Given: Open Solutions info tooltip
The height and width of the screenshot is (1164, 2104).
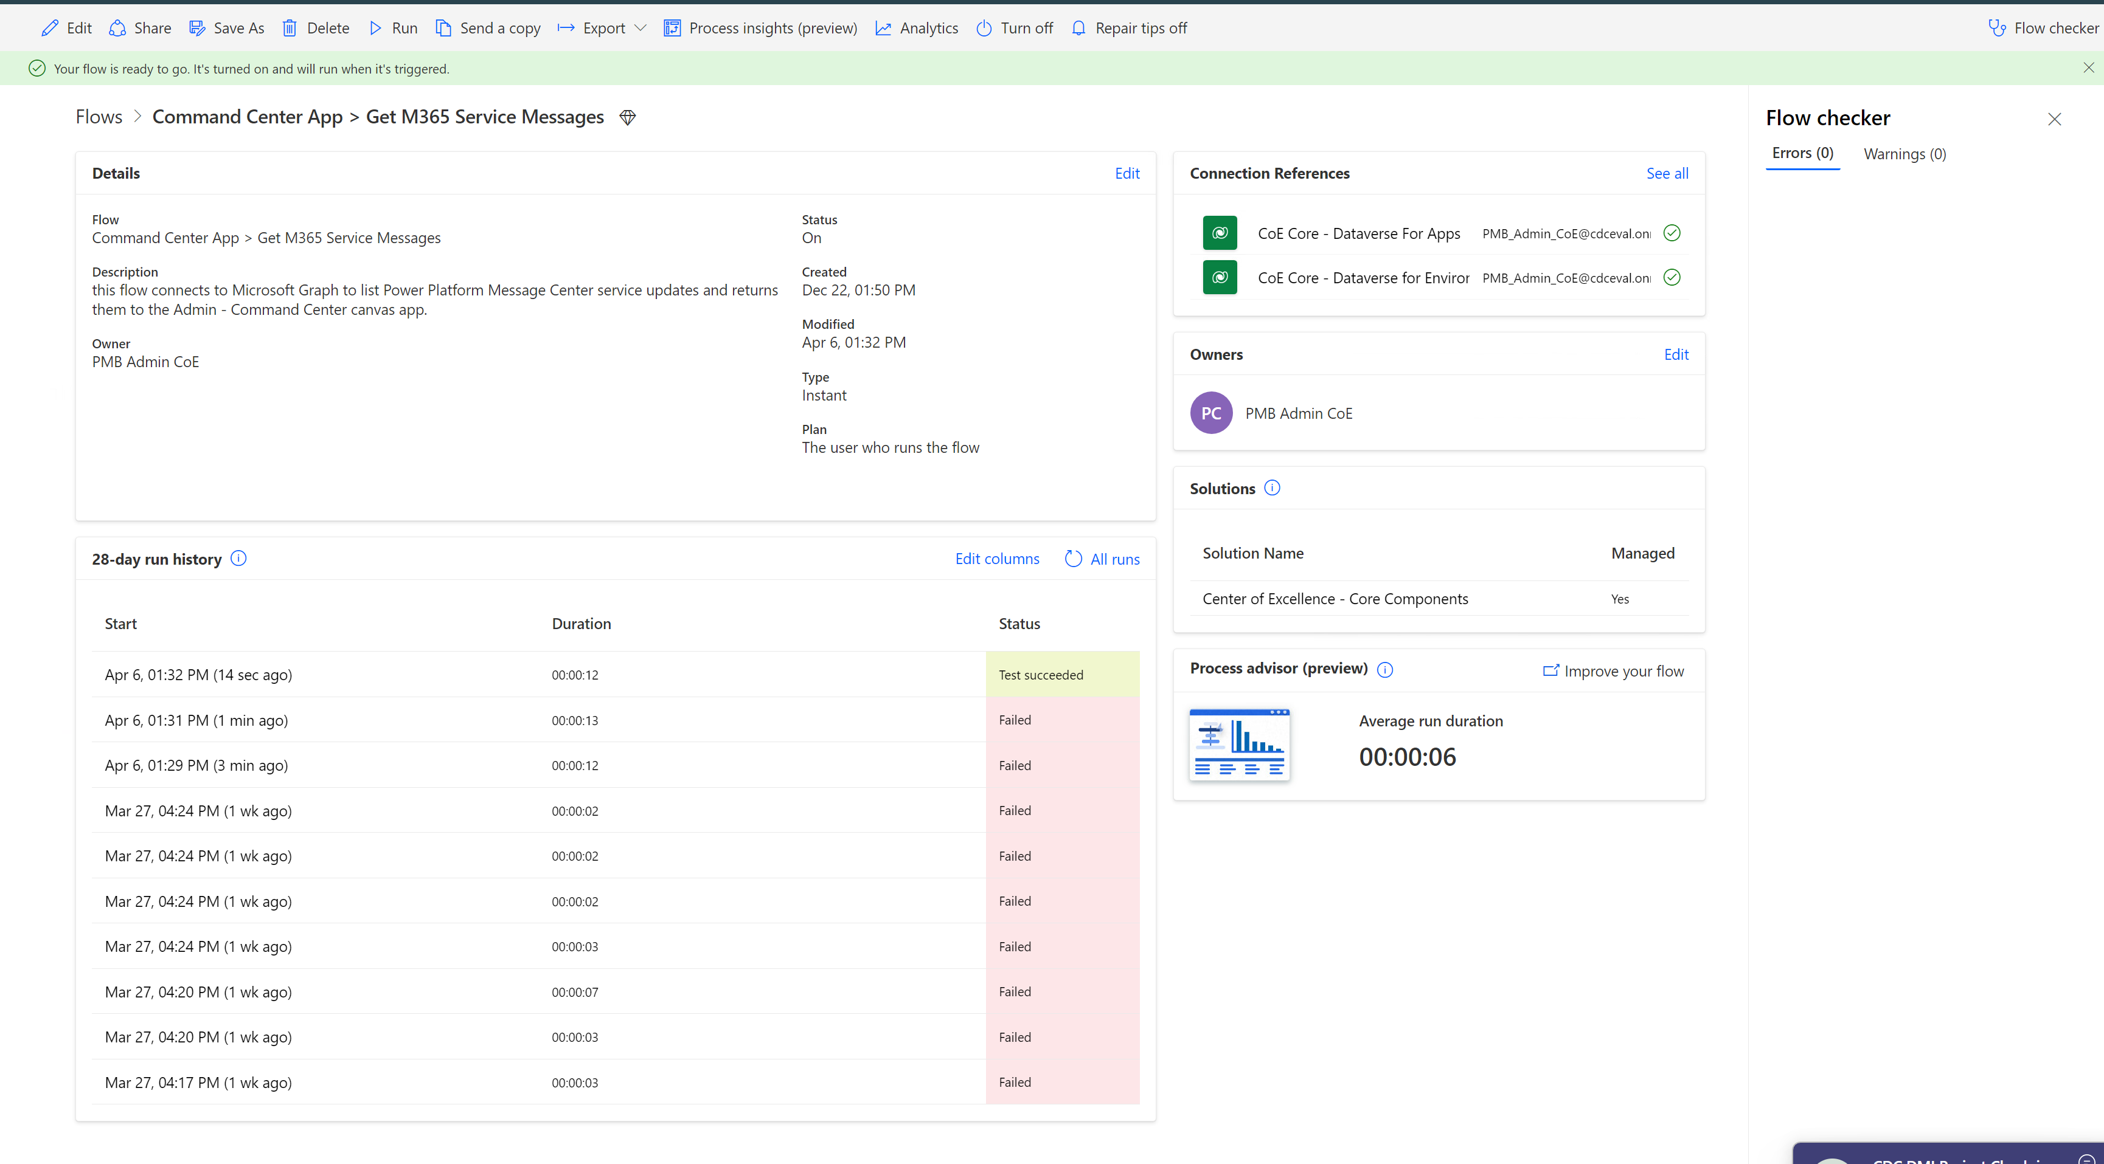Looking at the screenshot, I should tap(1272, 487).
